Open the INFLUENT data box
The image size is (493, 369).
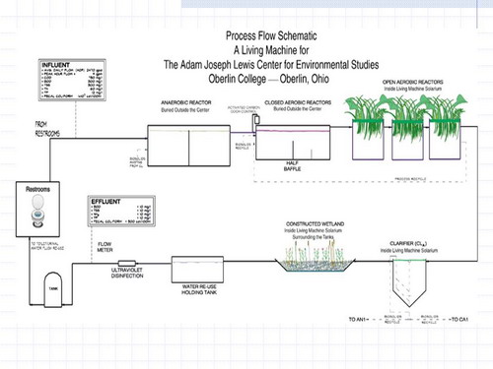tap(72, 80)
